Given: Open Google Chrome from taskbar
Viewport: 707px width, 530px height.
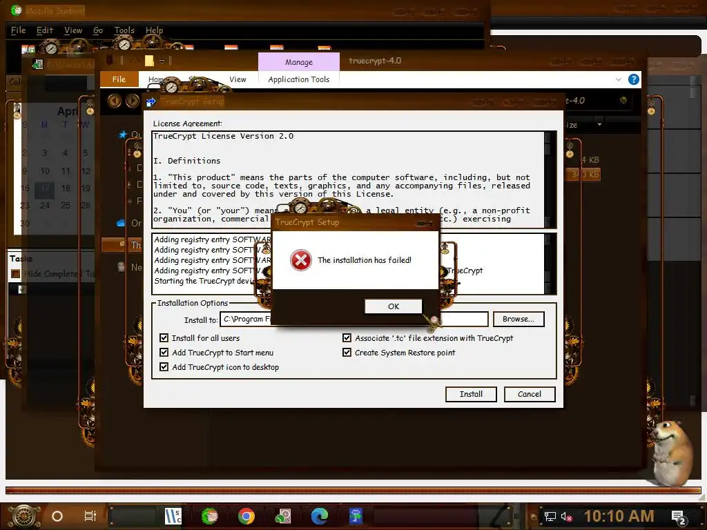Looking at the screenshot, I should click(x=246, y=516).
